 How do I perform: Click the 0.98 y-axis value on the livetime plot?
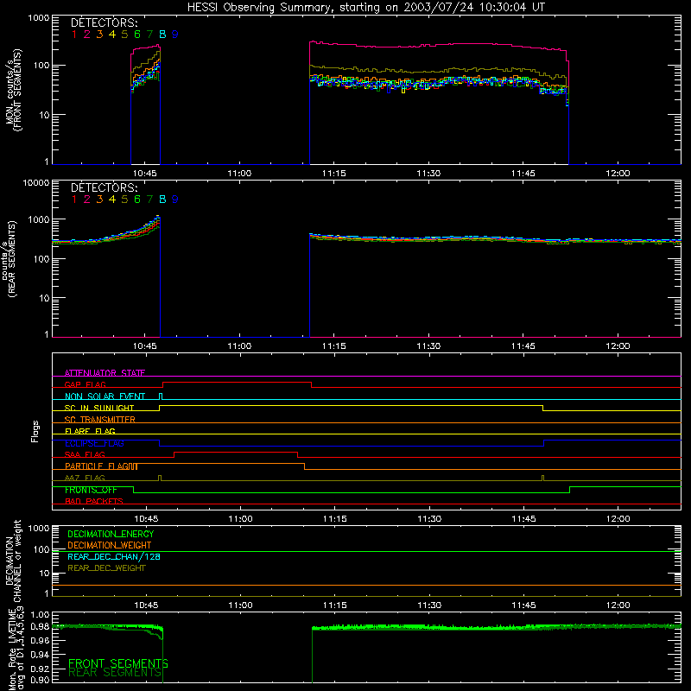(x=40, y=627)
